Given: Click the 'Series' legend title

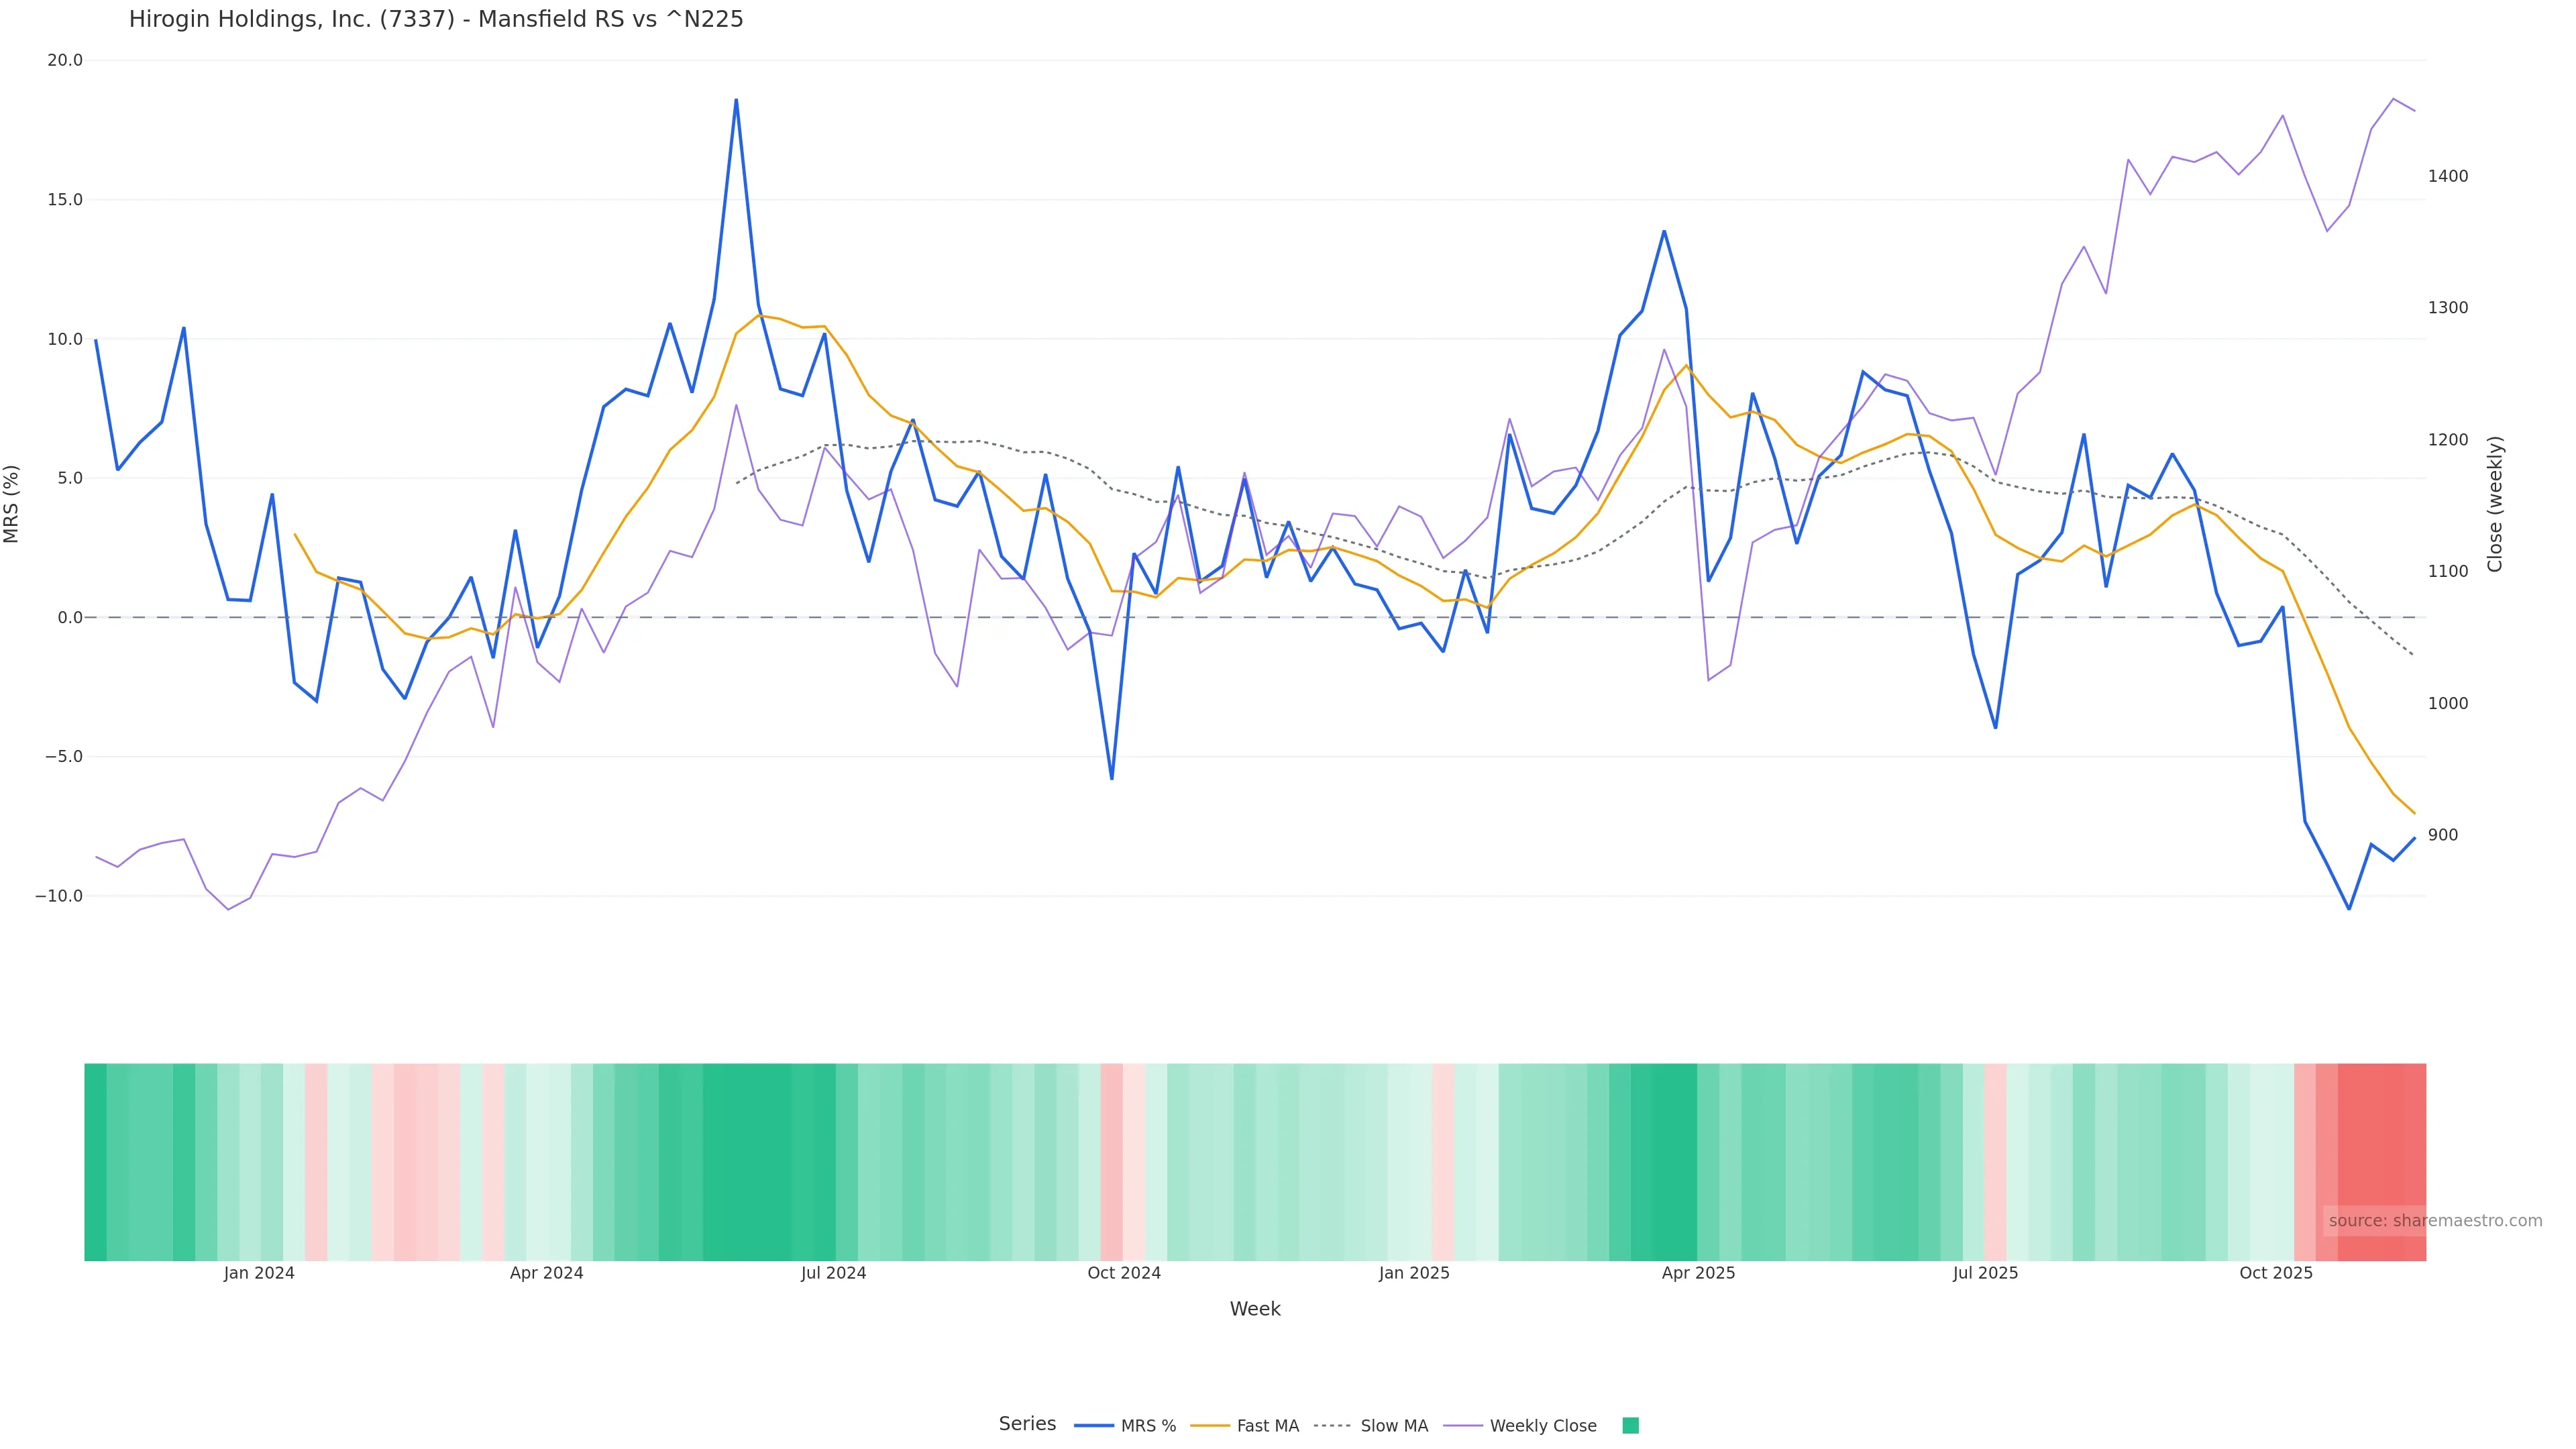Looking at the screenshot, I should tap(1027, 1424).
